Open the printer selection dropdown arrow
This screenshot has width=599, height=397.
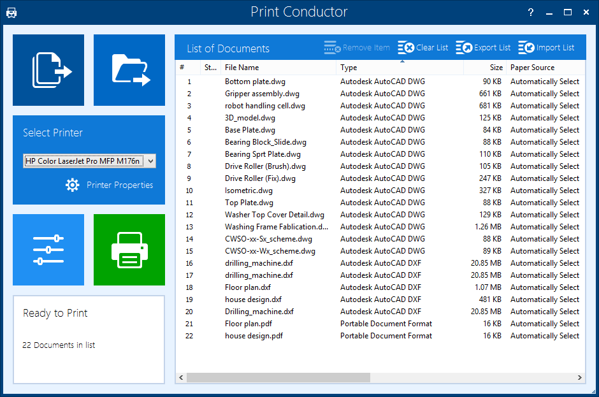point(150,161)
